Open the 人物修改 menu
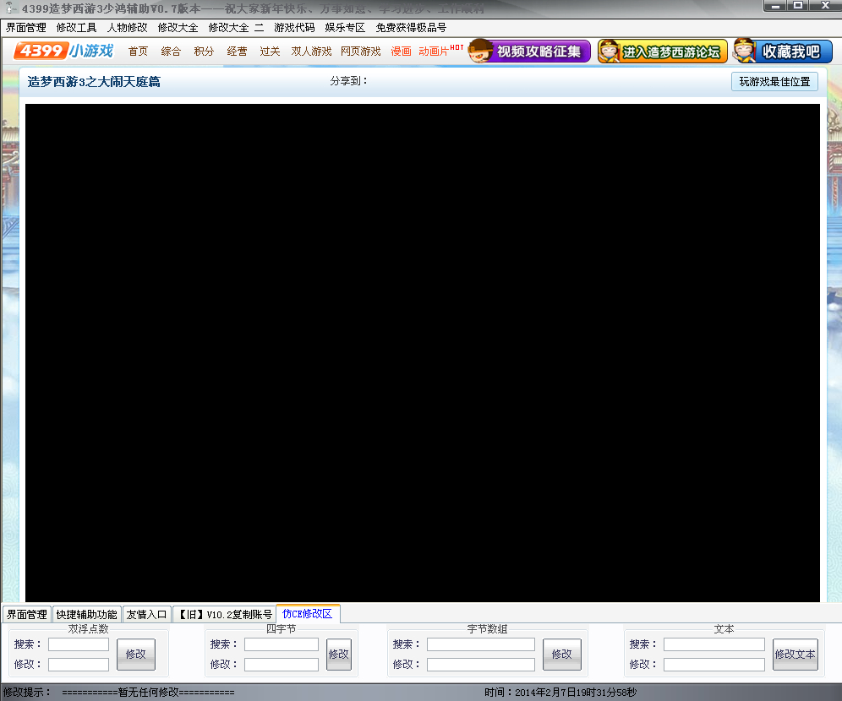Viewport: 842px width, 701px height. click(127, 27)
